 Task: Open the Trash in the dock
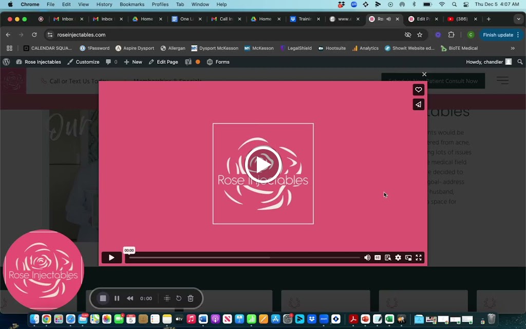492,319
